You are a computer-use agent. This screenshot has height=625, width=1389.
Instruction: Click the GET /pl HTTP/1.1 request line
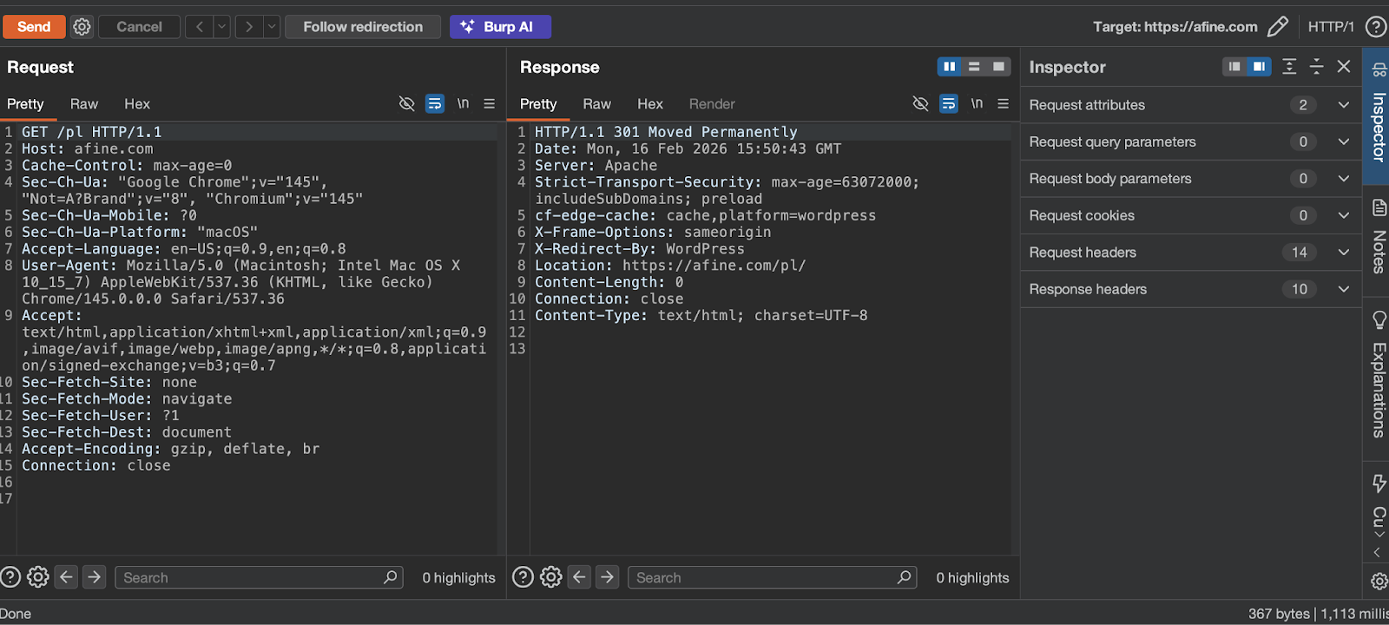point(92,132)
